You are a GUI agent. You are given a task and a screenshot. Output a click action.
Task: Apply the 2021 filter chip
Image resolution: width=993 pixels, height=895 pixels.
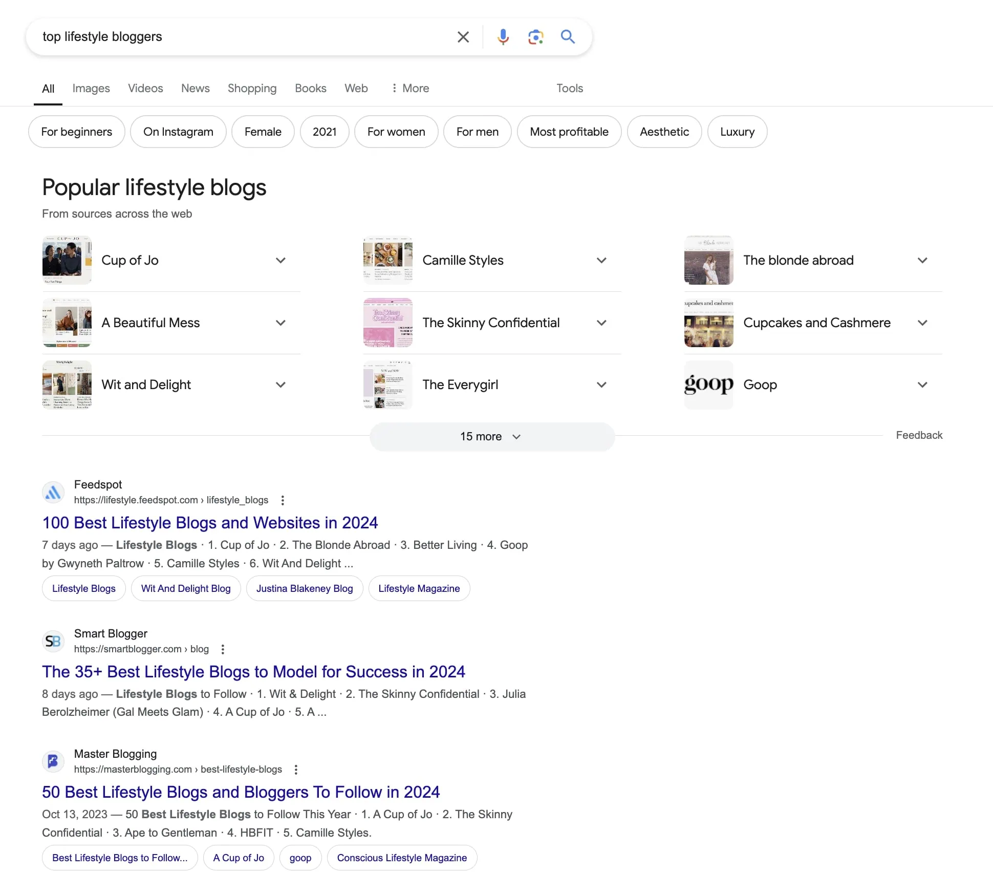(325, 132)
